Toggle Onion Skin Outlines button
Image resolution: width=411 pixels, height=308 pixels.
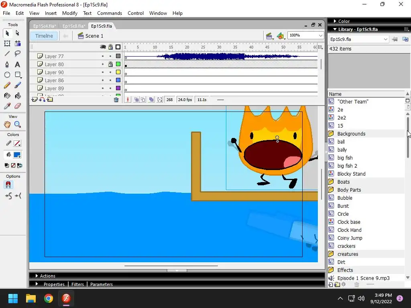click(143, 99)
